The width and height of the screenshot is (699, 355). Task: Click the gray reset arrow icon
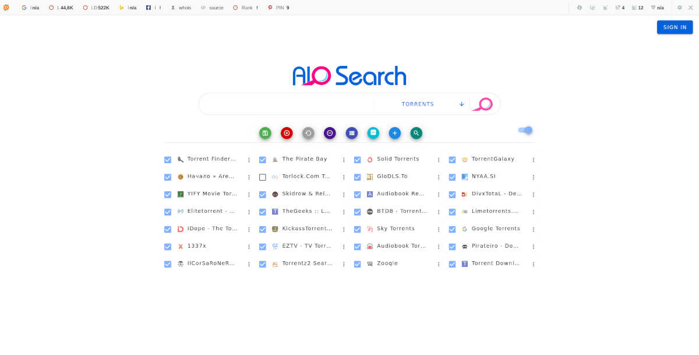[x=308, y=133]
